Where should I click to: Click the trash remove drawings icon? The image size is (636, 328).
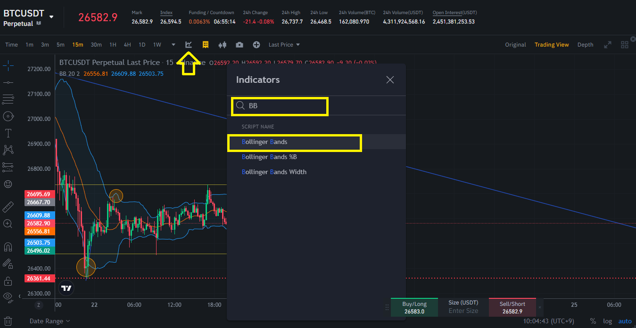(8, 321)
